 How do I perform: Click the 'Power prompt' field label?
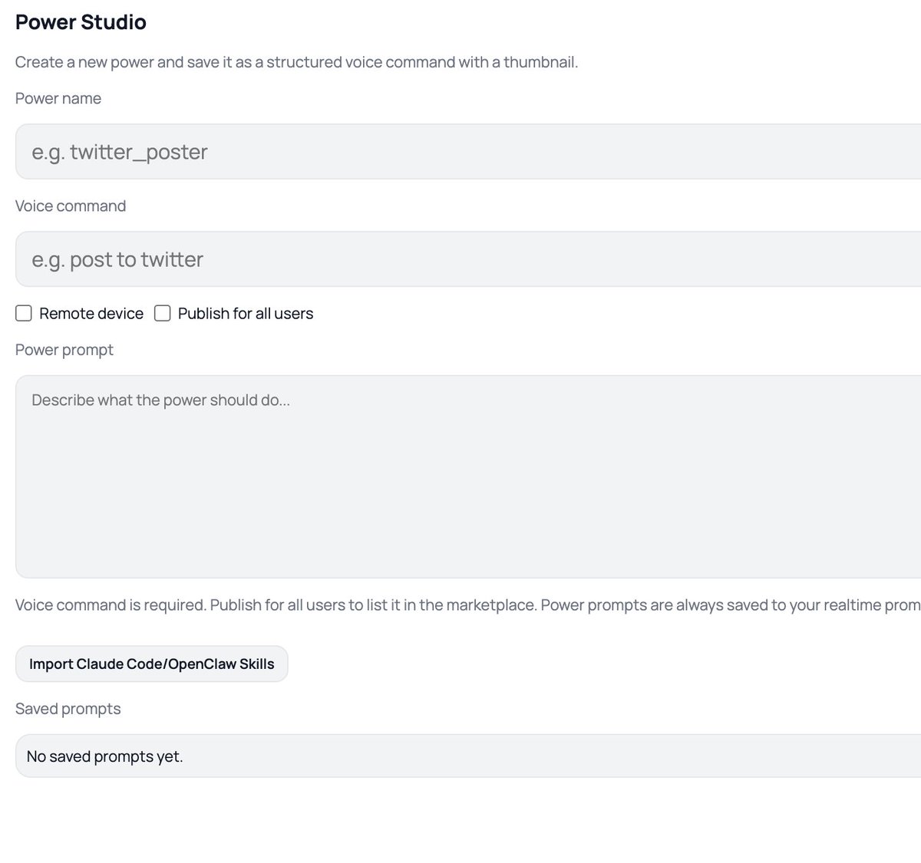(x=64, y=350)
